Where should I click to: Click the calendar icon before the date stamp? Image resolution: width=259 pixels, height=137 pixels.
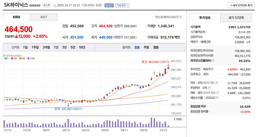coord(55,6)
